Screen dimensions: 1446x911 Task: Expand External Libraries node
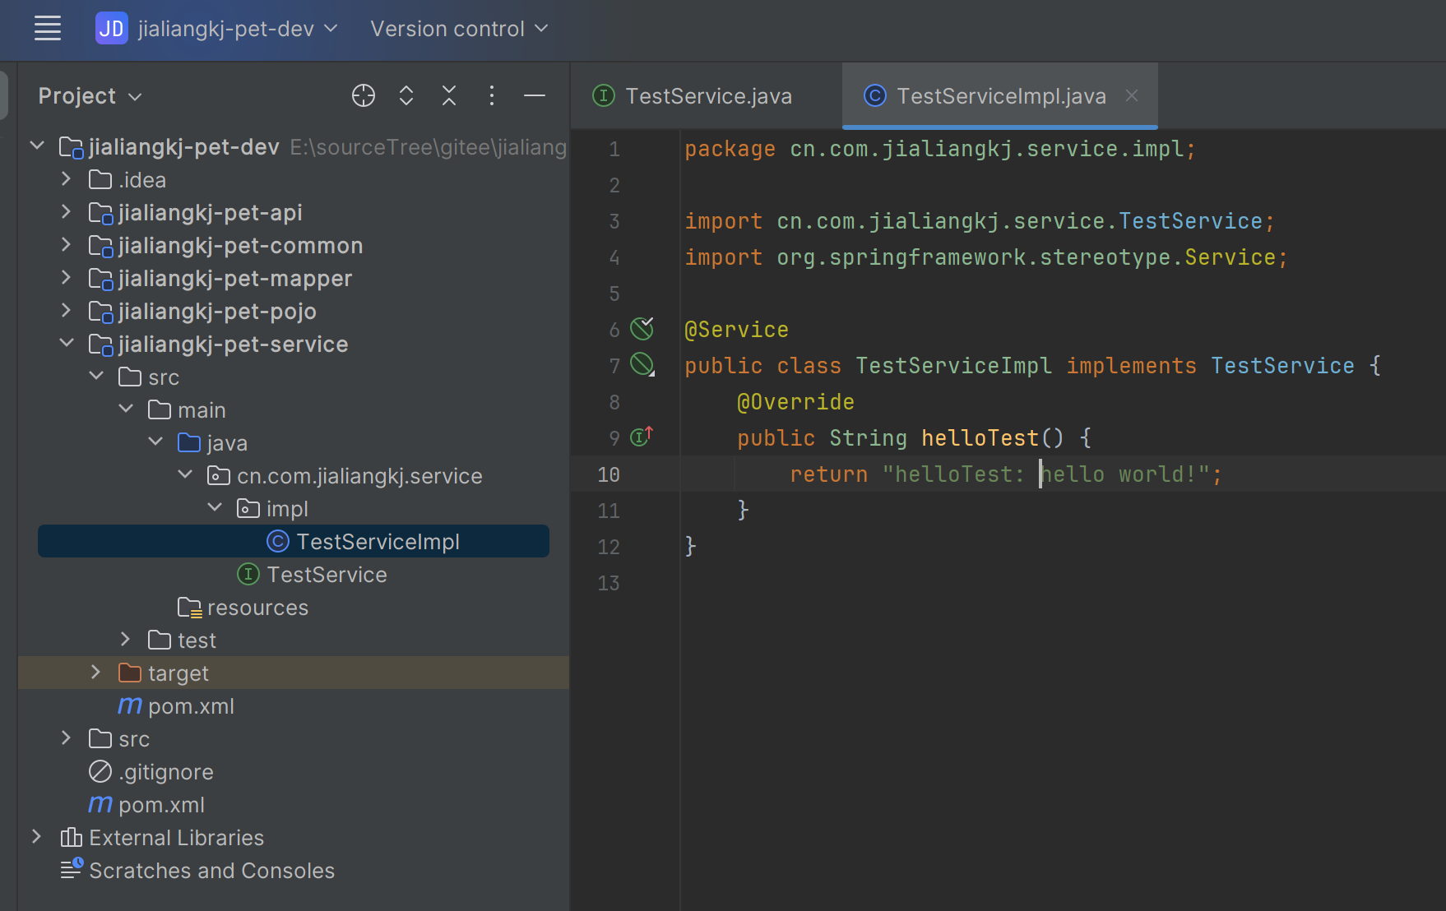click(x=37, y=837)
